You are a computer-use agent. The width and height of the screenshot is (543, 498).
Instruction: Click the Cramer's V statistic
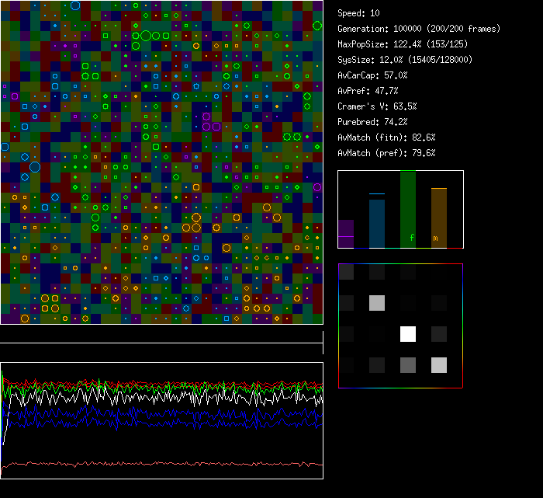(377, 106)
